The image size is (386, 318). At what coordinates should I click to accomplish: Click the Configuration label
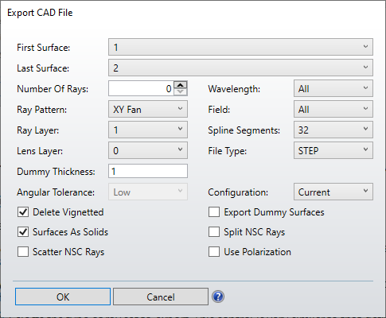[238, 192]
